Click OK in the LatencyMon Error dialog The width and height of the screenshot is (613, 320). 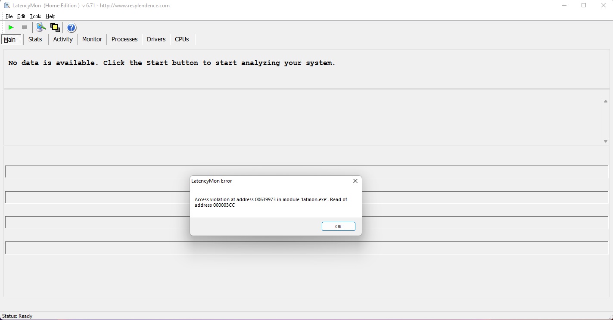click(339, 227)
